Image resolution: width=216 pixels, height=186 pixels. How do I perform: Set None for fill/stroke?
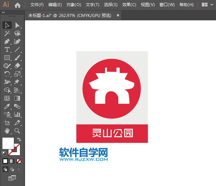click(x=19, y=161)
